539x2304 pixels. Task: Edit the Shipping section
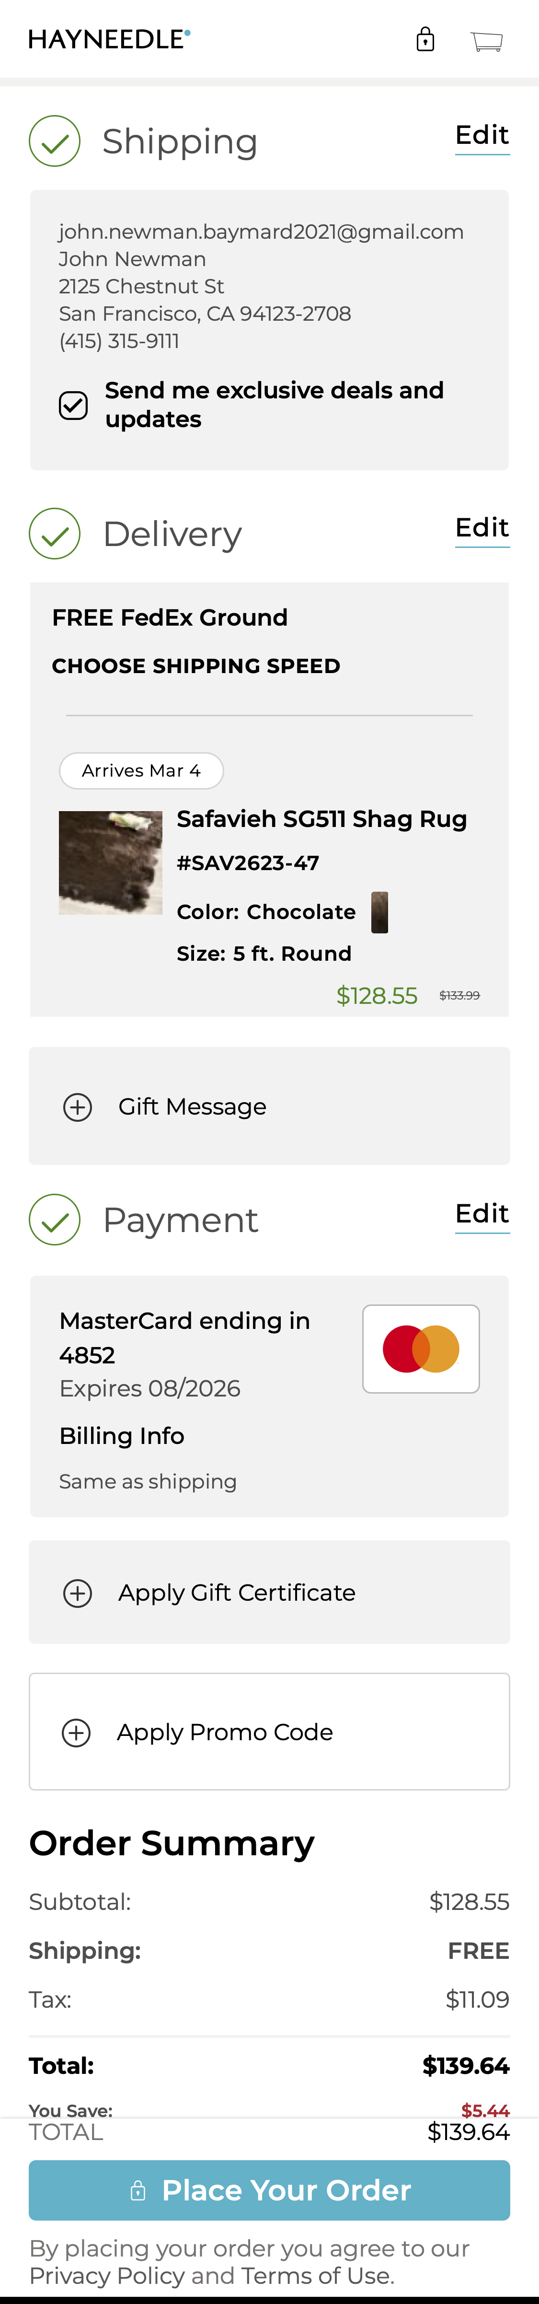[482, 135]
